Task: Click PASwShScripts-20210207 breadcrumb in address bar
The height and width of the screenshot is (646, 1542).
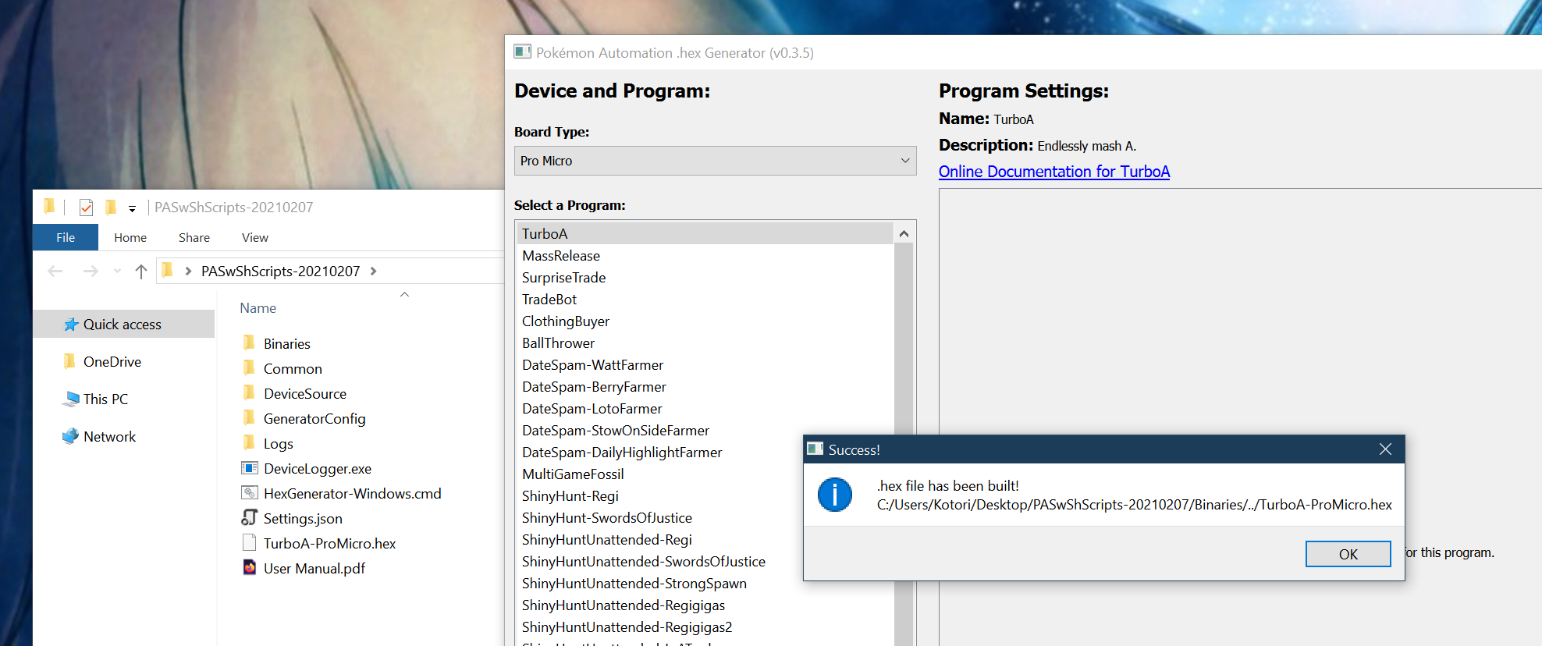Action: [280, 271]
